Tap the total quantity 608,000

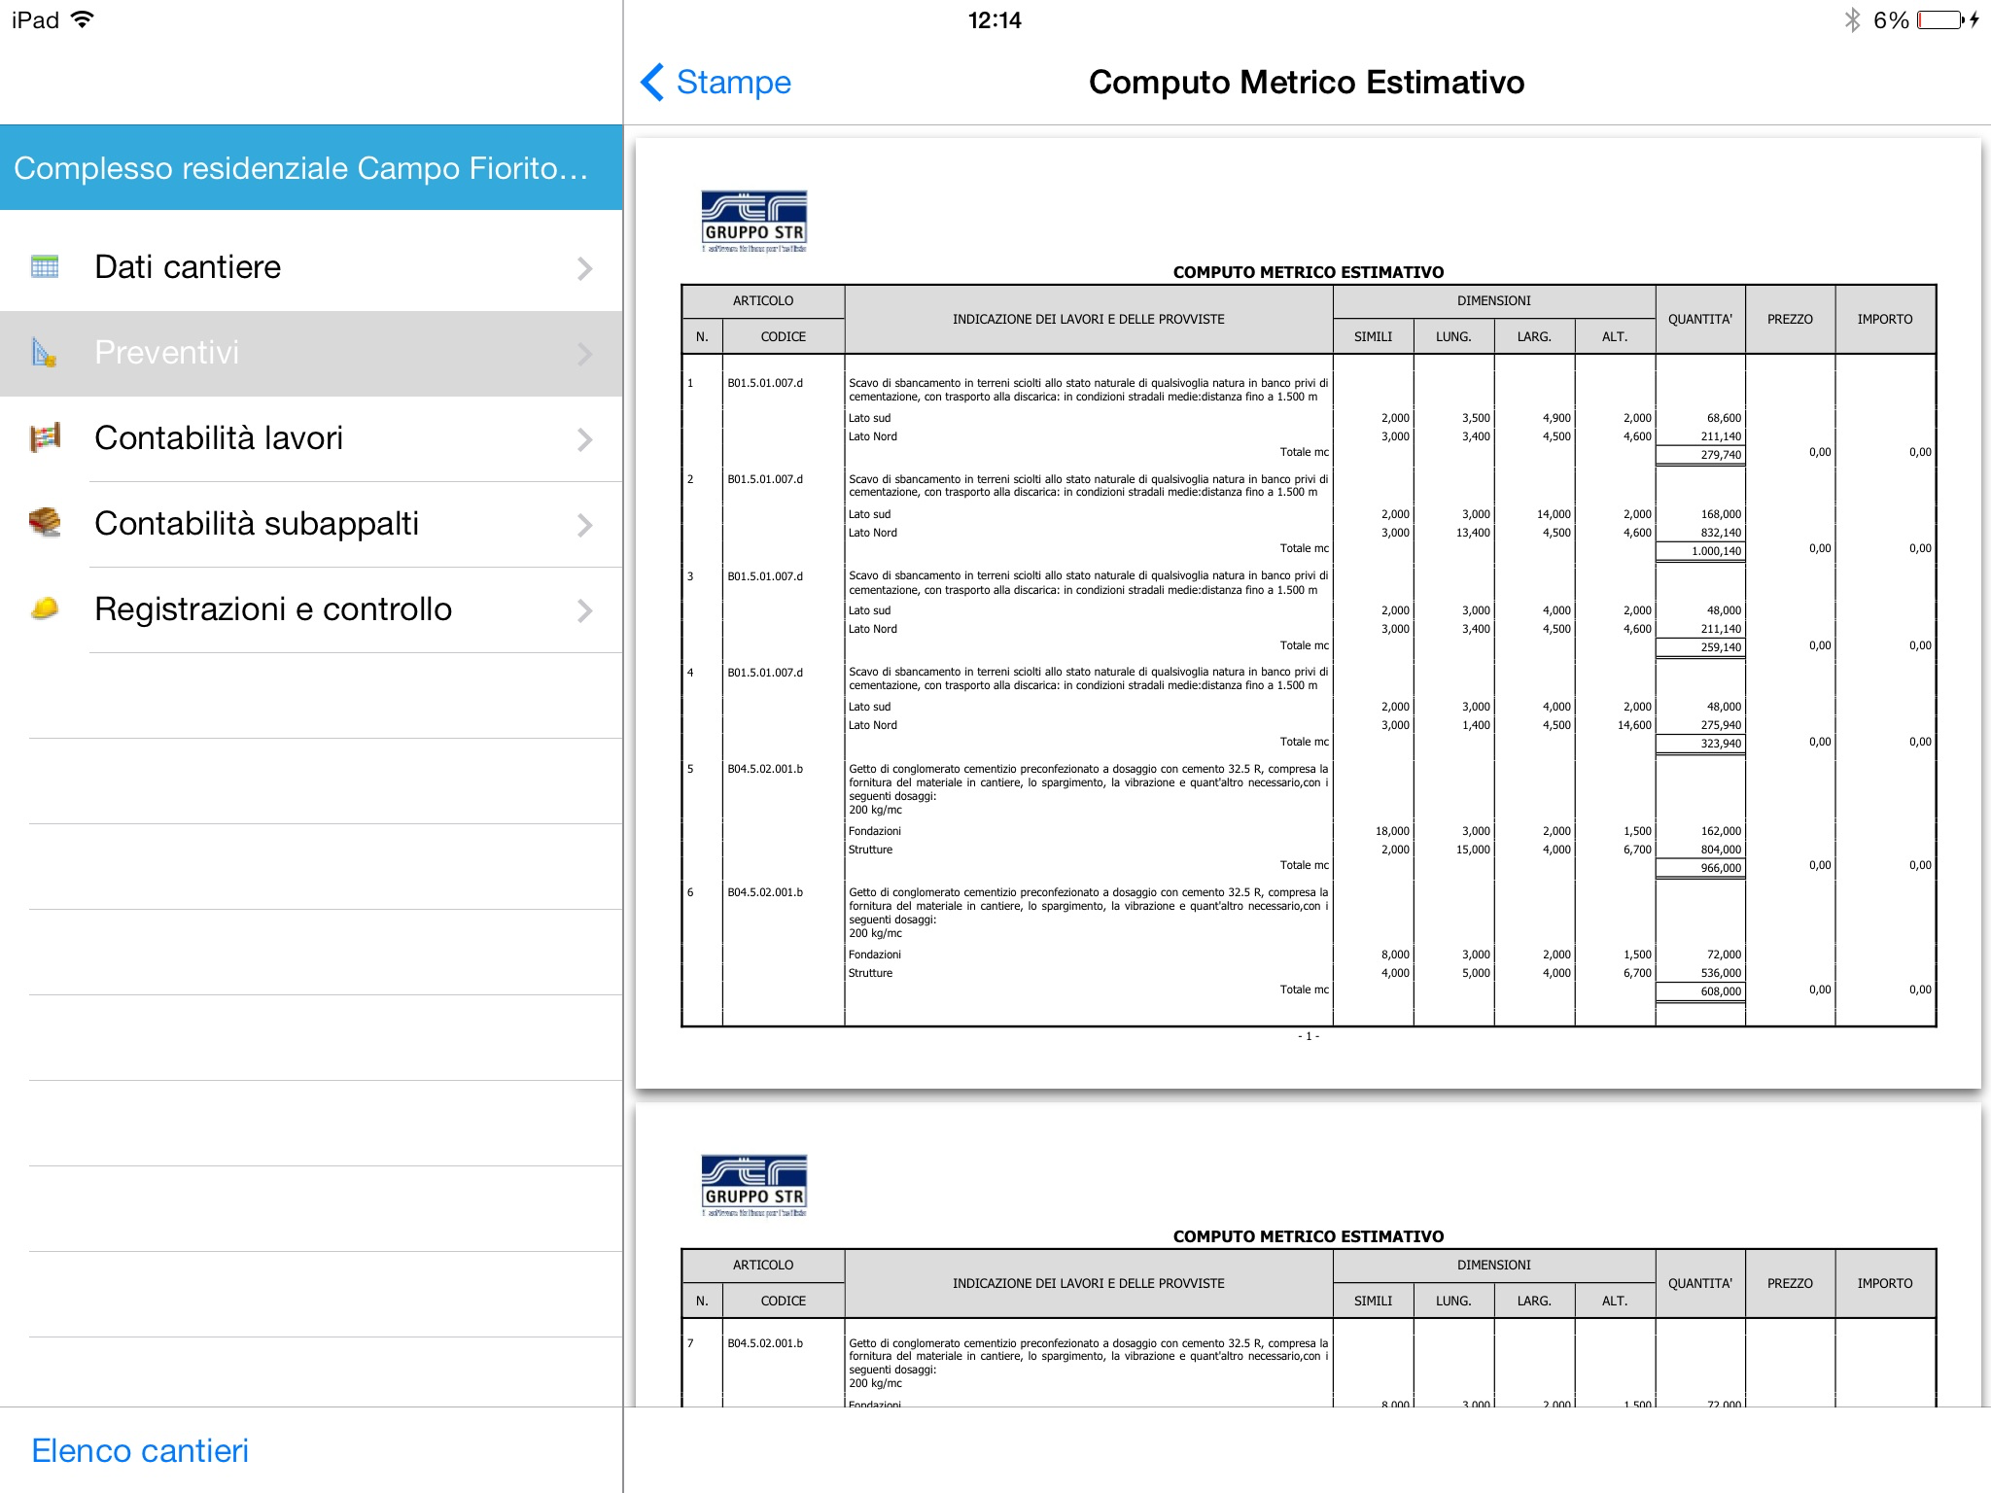point(1721,991)
